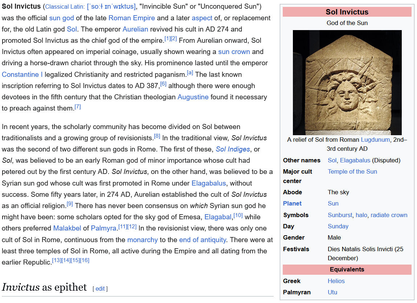Select the 'Equivalents' infobox header
This screenshot has height=303, width=417.
[x=347, y=270]
